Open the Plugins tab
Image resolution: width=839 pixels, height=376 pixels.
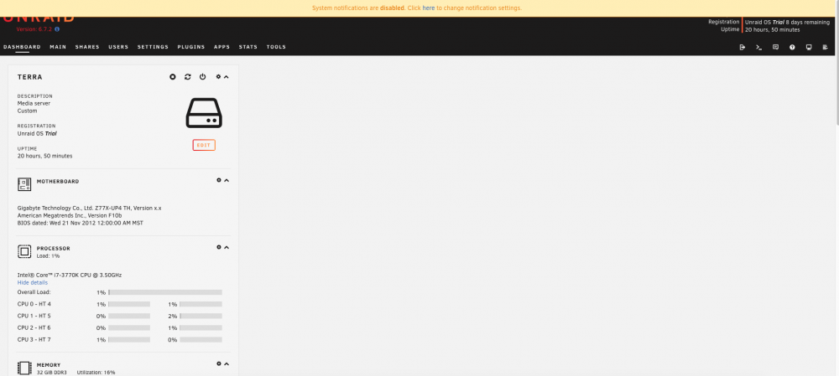191,47
